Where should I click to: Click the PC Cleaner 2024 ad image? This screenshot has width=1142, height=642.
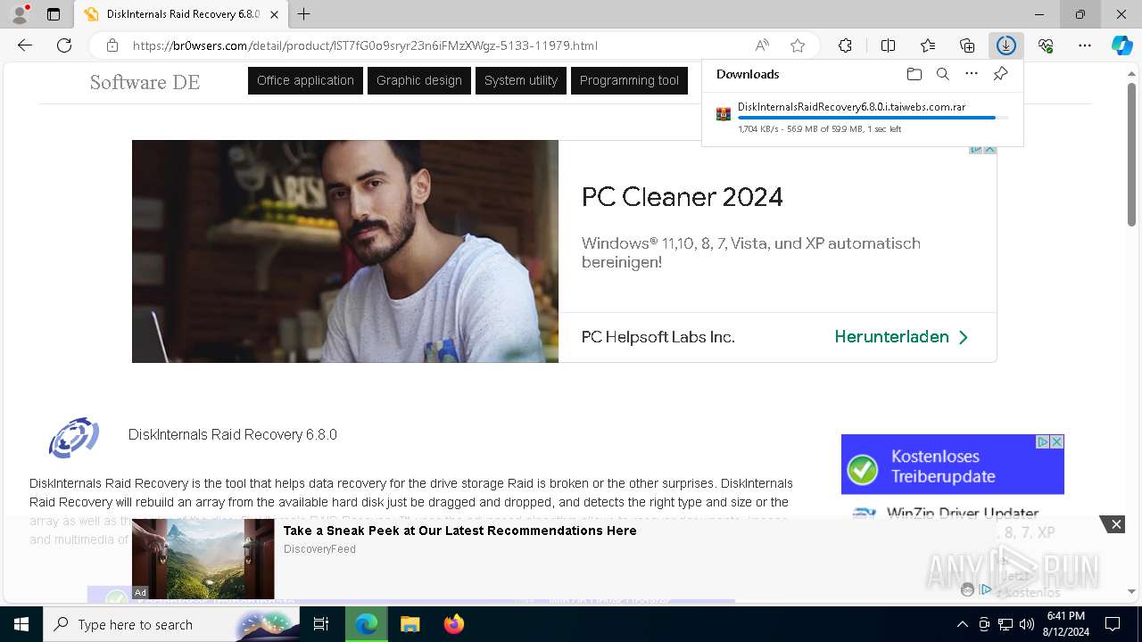pos(345,251)
